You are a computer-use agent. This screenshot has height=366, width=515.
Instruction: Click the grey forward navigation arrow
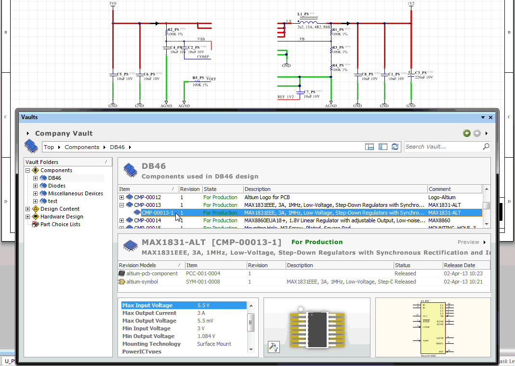pyautogui.click(x=477, y=133)
